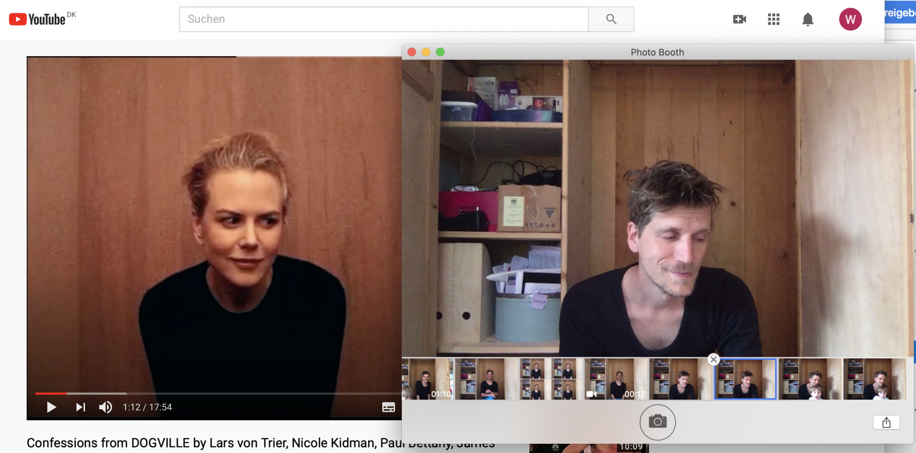This screenshot has width=916, height=453.
Task: Zoom Photo Booth window with green button
Action: [440, 52]
